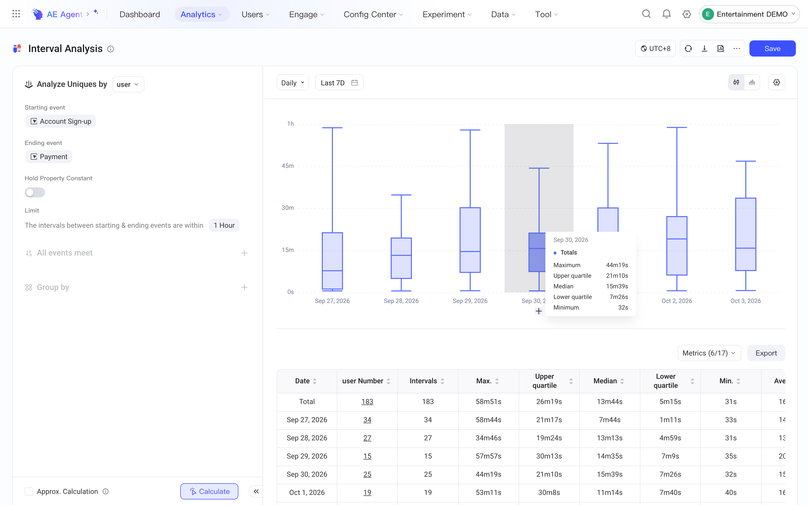808x505 pixels.
Task: Toggle Hold Property Constant switch
Action: point(35,192)
